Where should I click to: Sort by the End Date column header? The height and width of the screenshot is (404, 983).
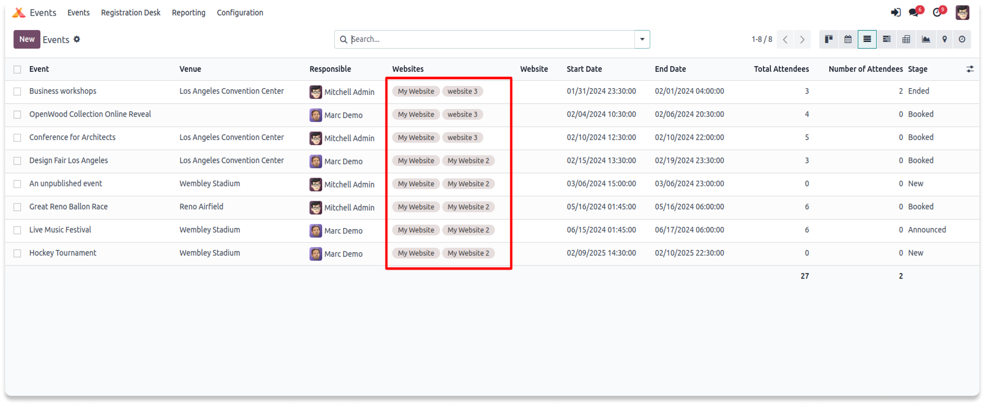(x=670, y=69)
